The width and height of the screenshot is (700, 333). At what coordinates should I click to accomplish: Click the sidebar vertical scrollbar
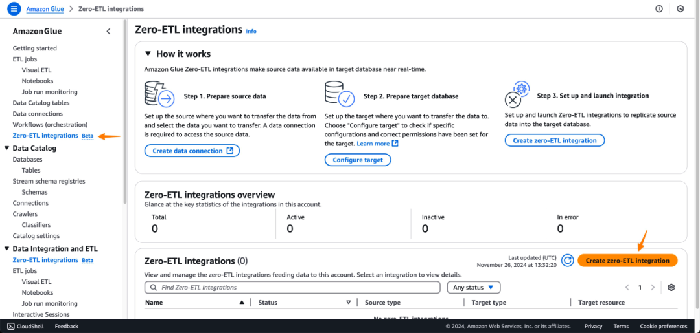[x=126, y=111]
